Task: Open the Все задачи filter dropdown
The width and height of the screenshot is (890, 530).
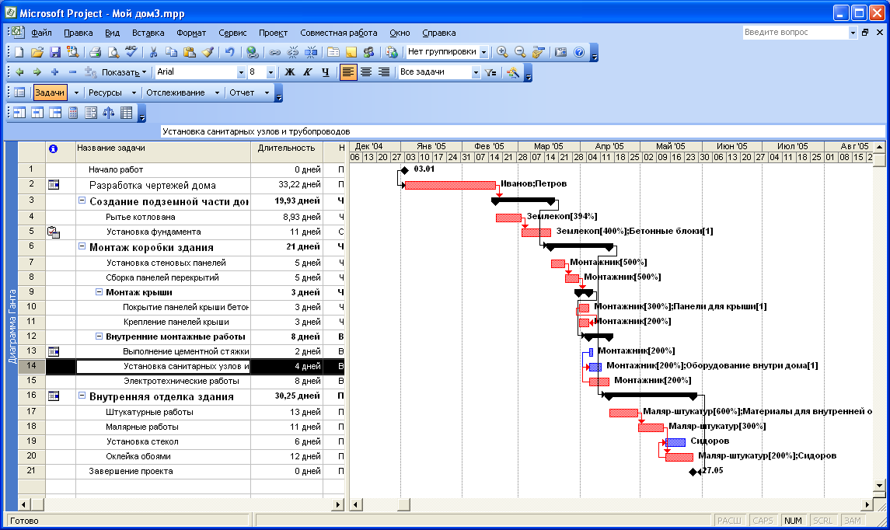Action: (476, 72)
